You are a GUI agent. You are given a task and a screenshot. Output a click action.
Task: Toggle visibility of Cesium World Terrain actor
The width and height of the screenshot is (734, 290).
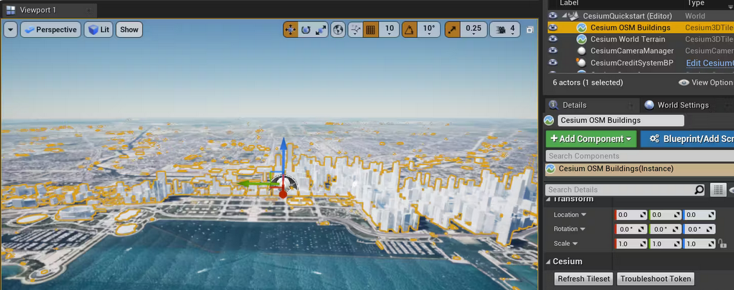point(552,39)
